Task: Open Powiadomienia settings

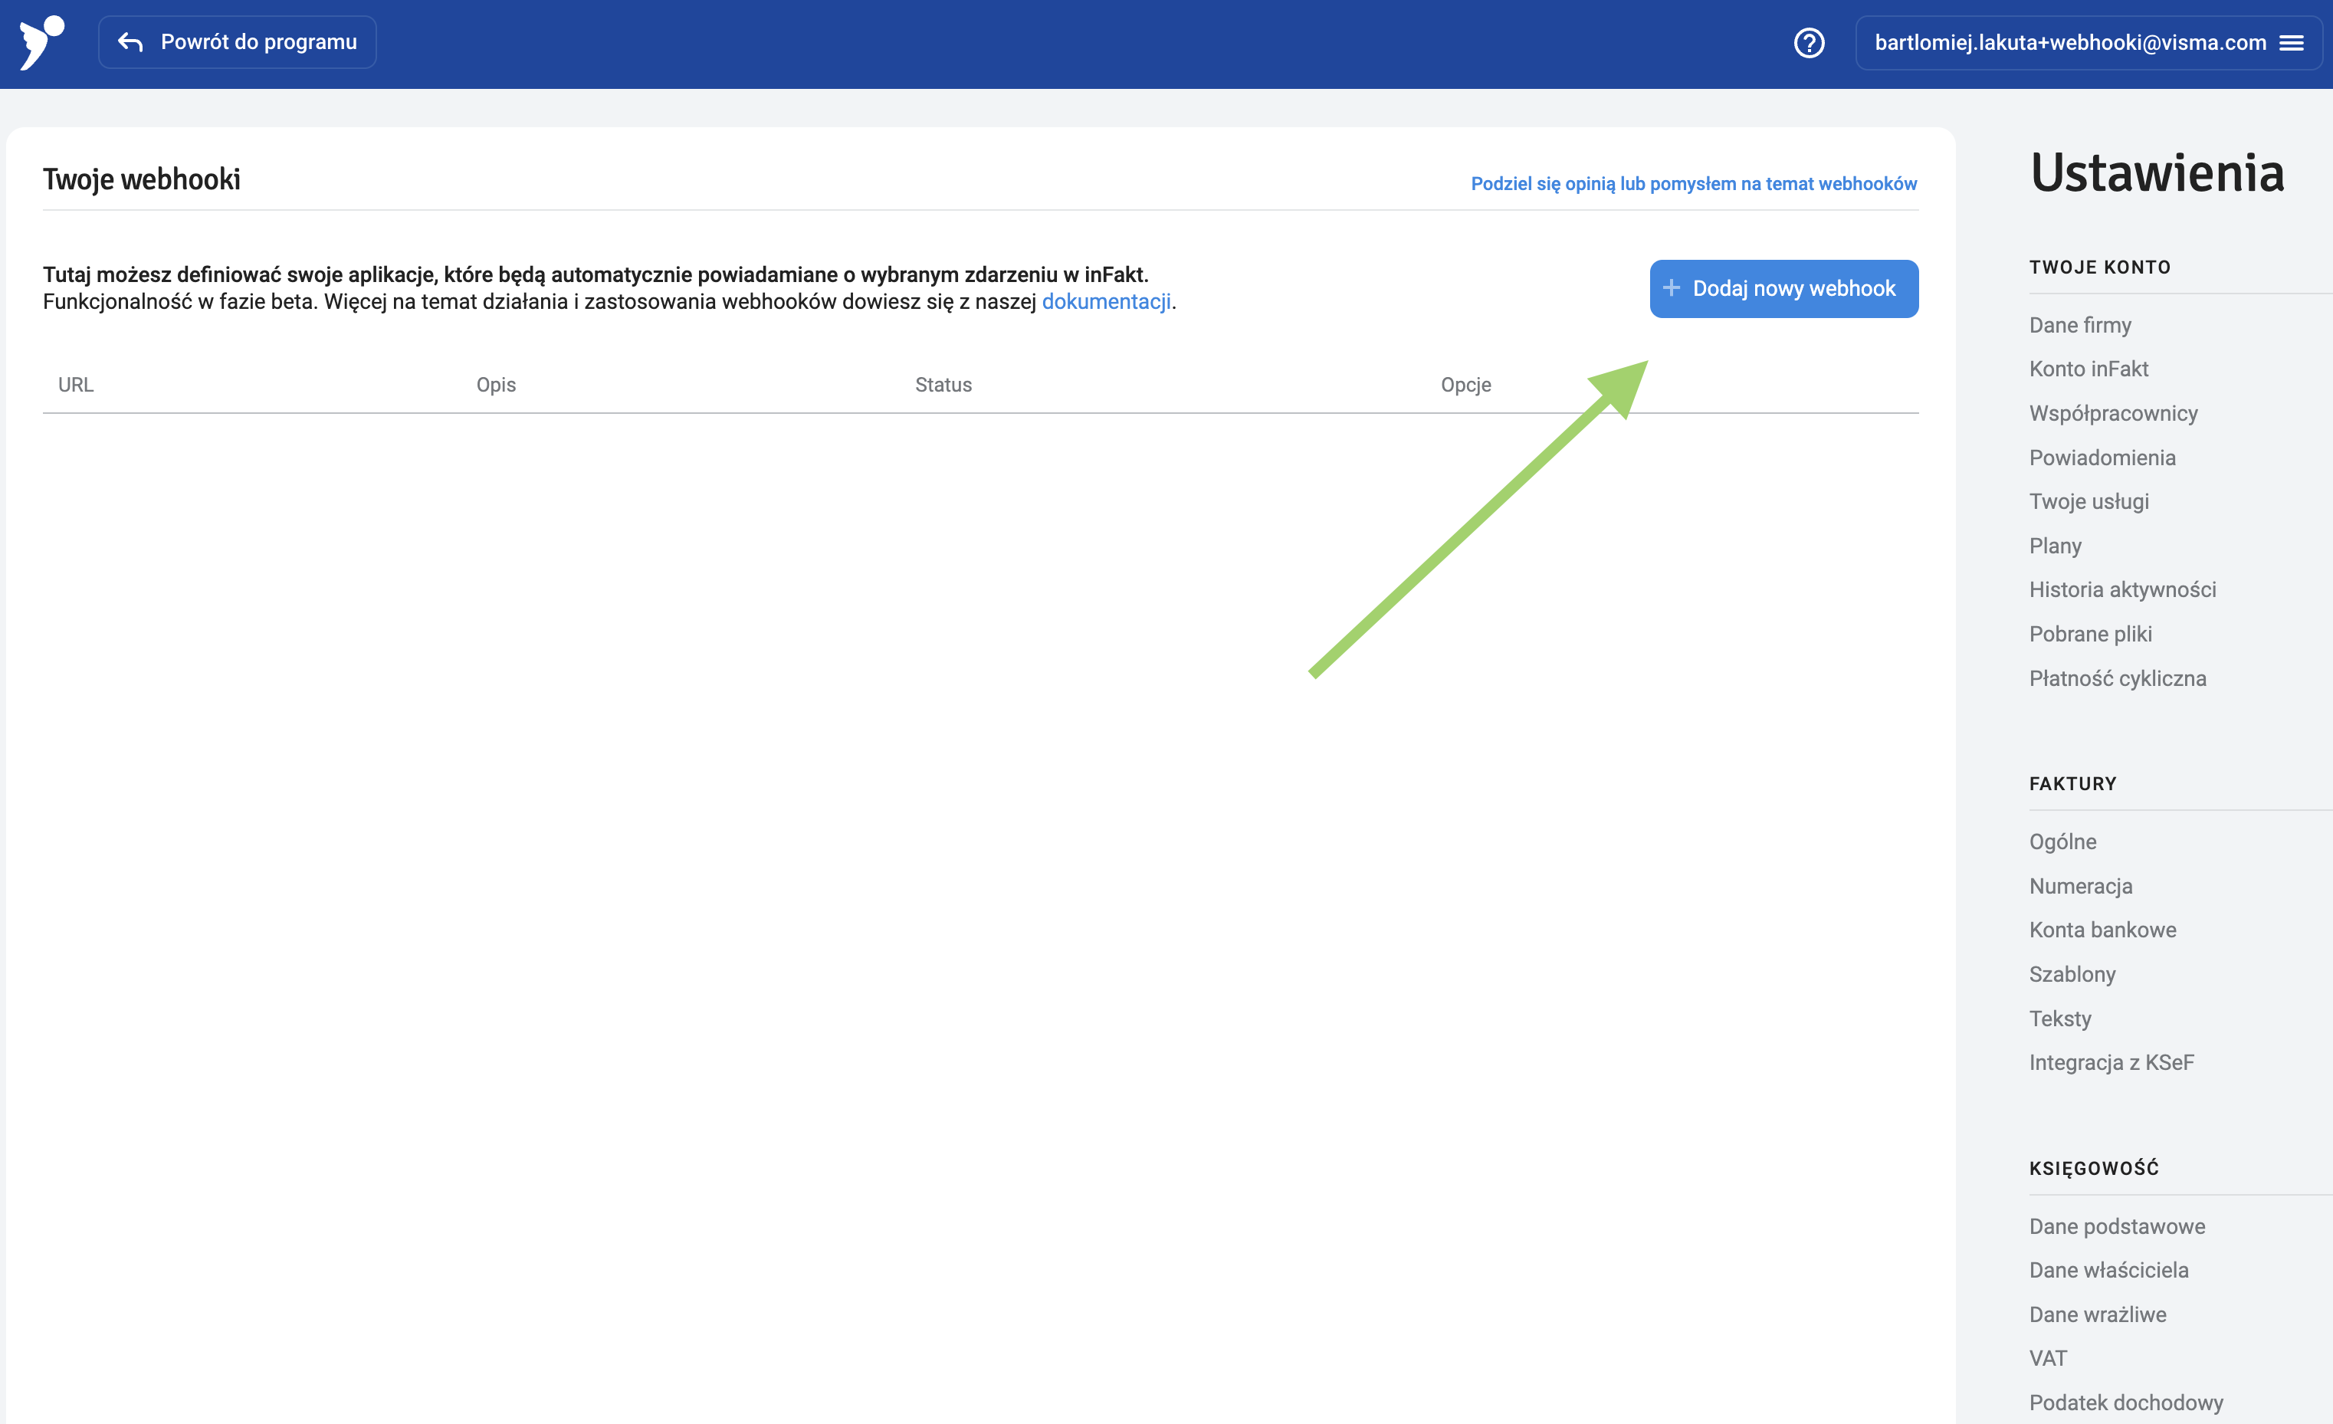Action: tap(2102, 458)
